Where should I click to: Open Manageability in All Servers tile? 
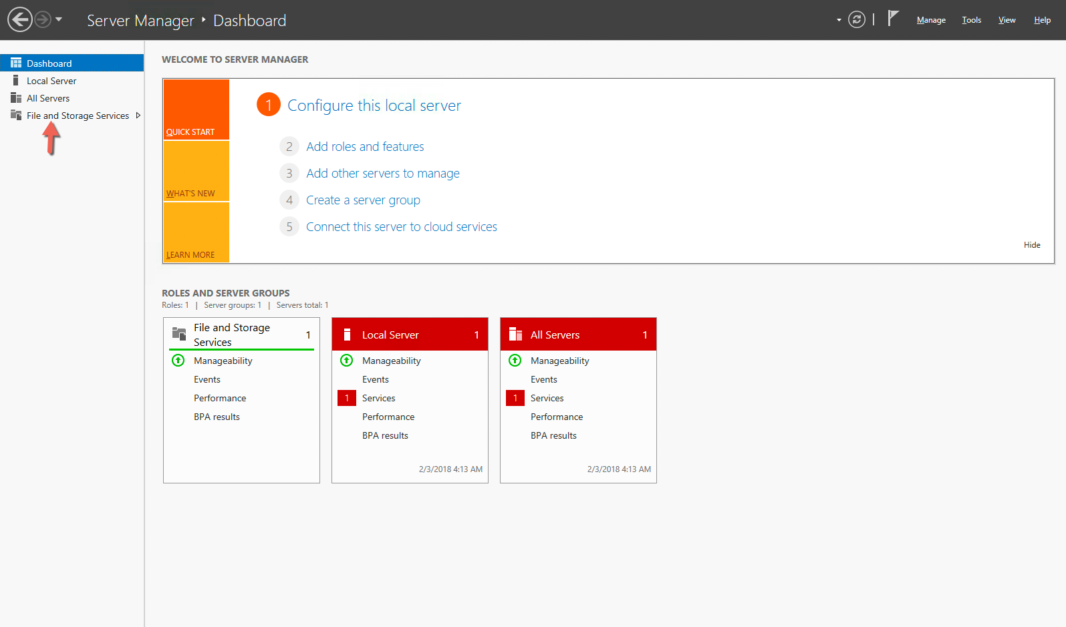click(560, 361)
